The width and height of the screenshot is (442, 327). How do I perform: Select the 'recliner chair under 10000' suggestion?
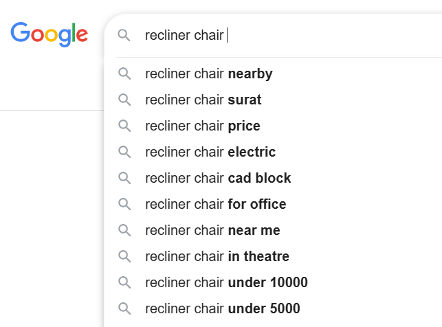(x=226, y=282)
